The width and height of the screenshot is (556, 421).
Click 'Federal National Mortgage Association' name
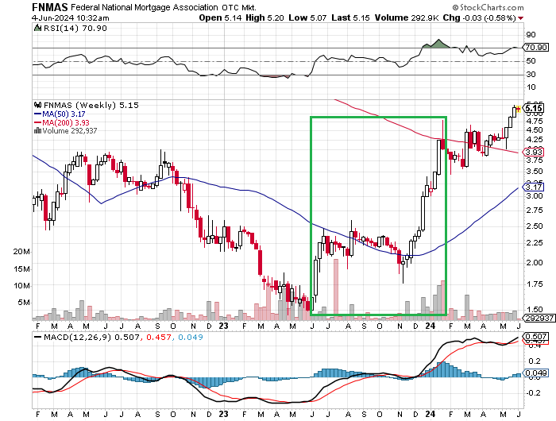145,7
